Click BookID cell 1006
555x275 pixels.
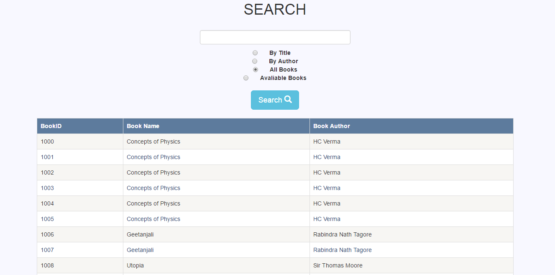coord(80,234)
